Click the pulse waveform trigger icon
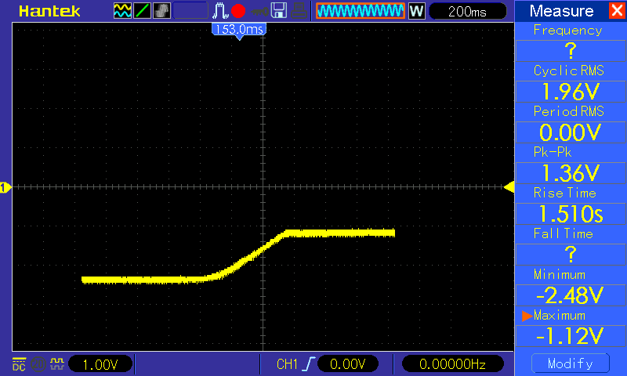The height and width of the screenshot is (376, 627). click(x=220, y=11)
